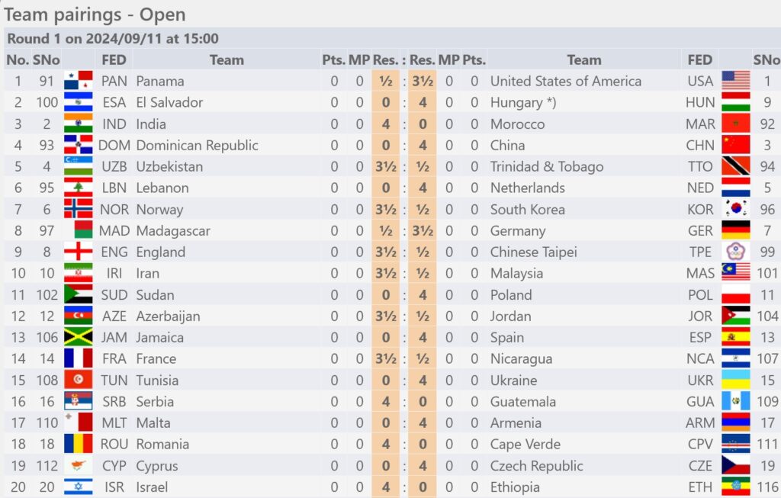781x498 pixels.
Task: Click the left Team column header
Action: (x=227, y=59)
